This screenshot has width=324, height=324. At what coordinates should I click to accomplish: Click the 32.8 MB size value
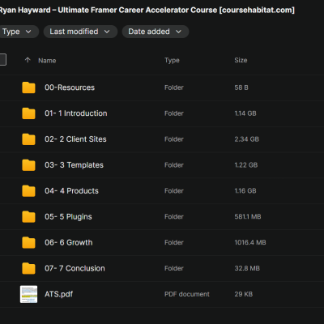tap(247, 268)
